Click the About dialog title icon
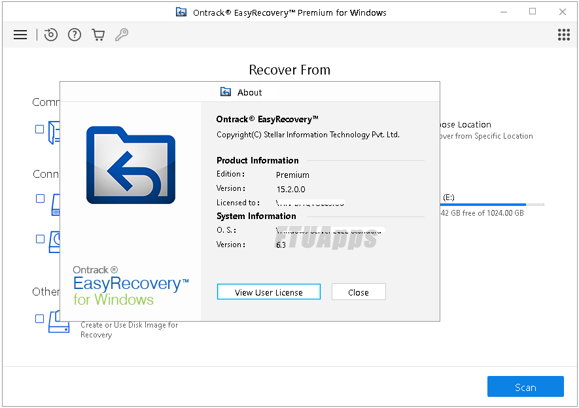579x408 pixels. click(x=226, y=92)
